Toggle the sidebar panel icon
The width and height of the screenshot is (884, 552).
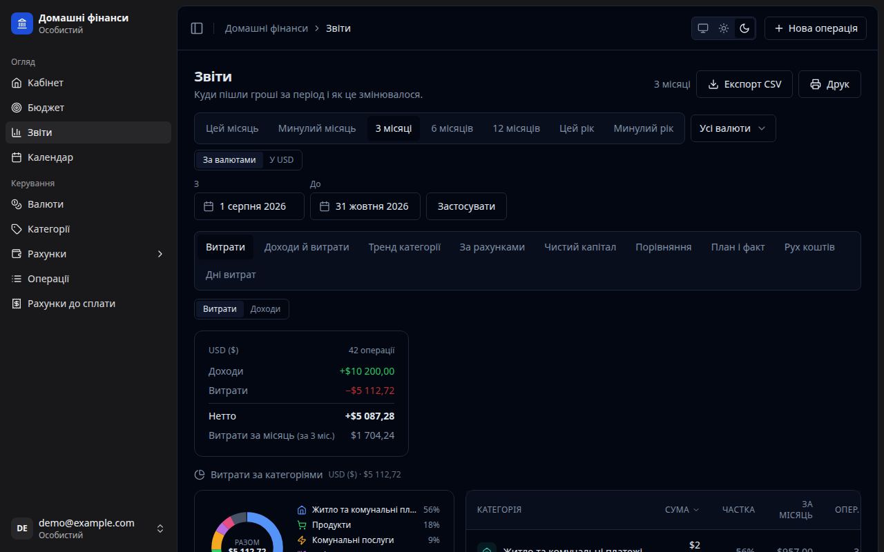coord(197,28)
